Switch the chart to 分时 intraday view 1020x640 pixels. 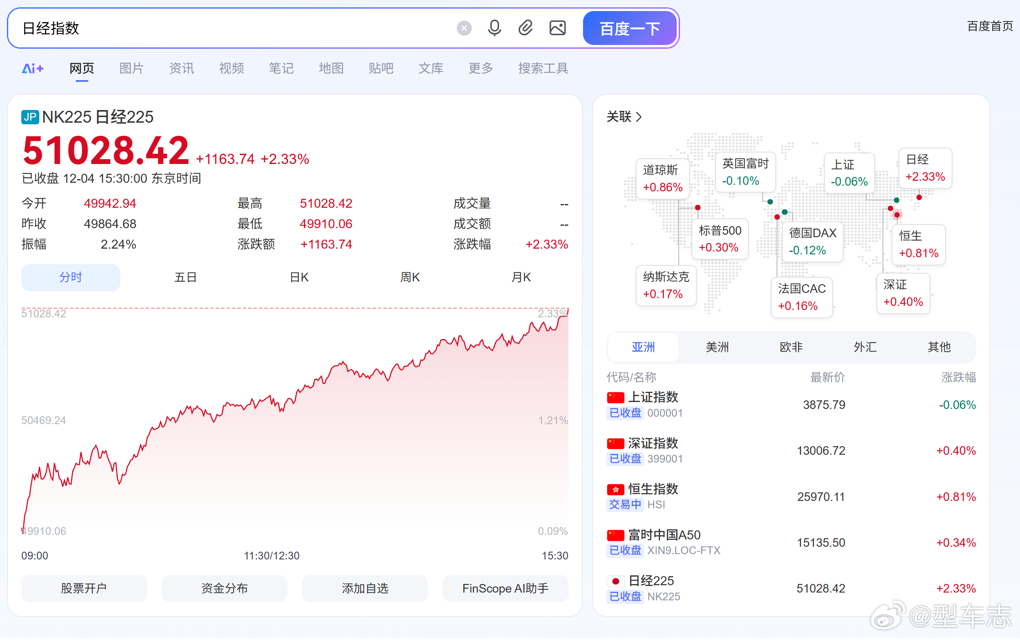coord(70,277)
